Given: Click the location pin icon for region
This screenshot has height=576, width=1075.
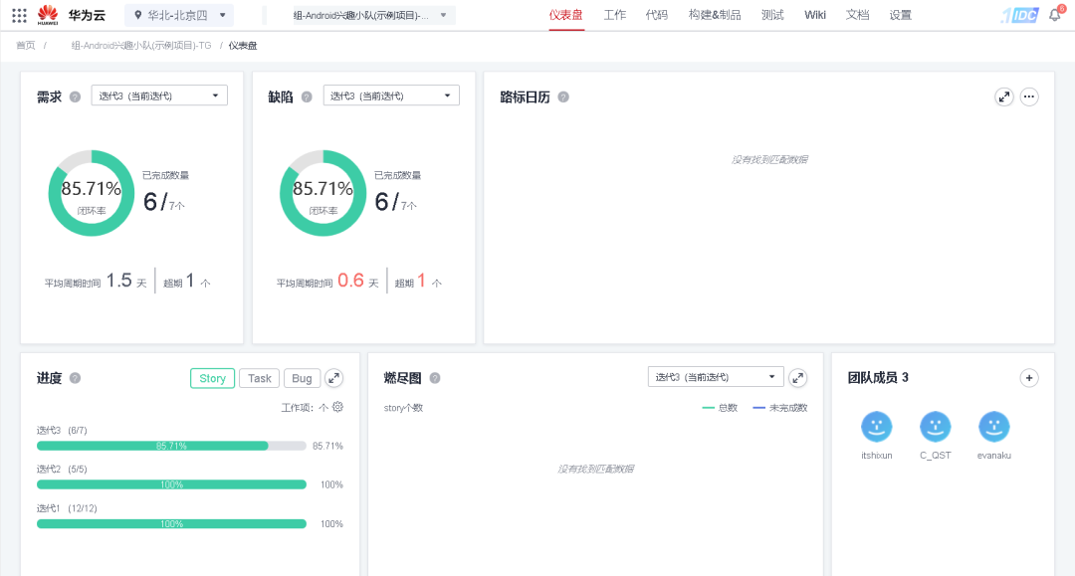Looking at the screenshot, I should tap(137, 15).
